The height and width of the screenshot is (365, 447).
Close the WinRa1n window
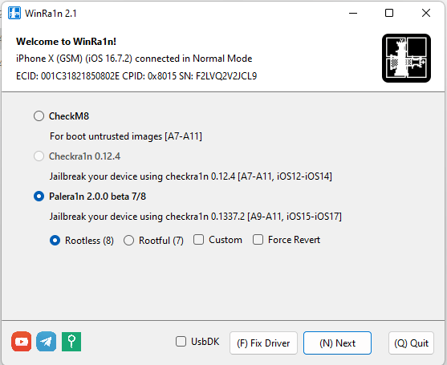[x=426, y=13]
